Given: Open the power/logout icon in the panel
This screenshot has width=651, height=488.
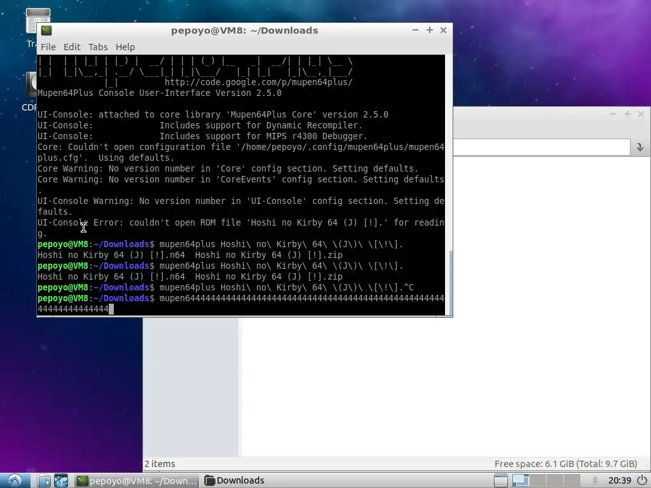Looking at the screenshot, I should point(642,480).
